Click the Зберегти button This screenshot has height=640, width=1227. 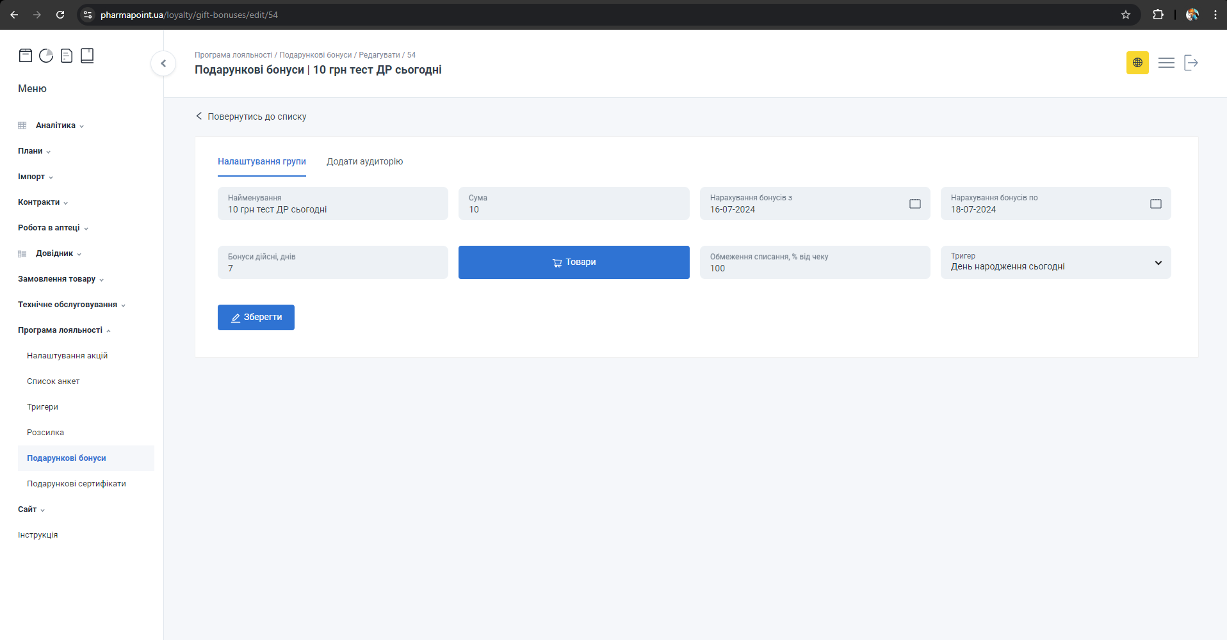pyautogui.click(x=256, y=317)
